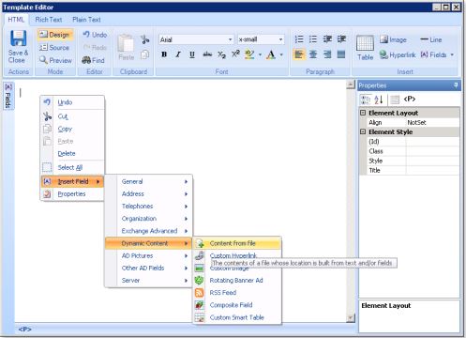Click the Cut scissors icon in Clipboard group
Screen dimensions: 466x338
[x=144, y=39]
